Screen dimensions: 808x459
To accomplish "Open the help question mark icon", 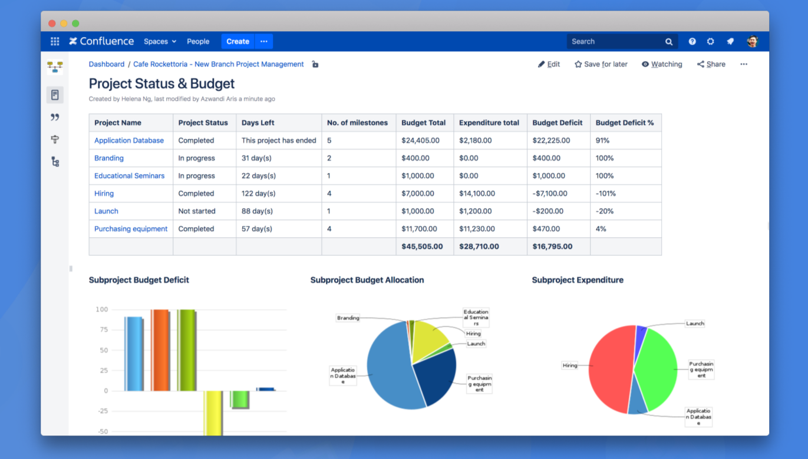I will 692,41.
